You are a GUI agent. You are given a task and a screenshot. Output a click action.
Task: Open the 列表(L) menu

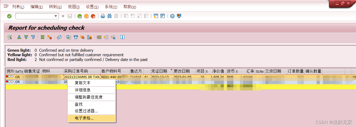pyautogui.click(x=18, y=7)
